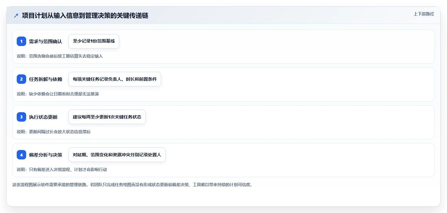Viewport: 447px width, 213px height.
Task: Click the step number 1 badge
Action: coord(21,41)
